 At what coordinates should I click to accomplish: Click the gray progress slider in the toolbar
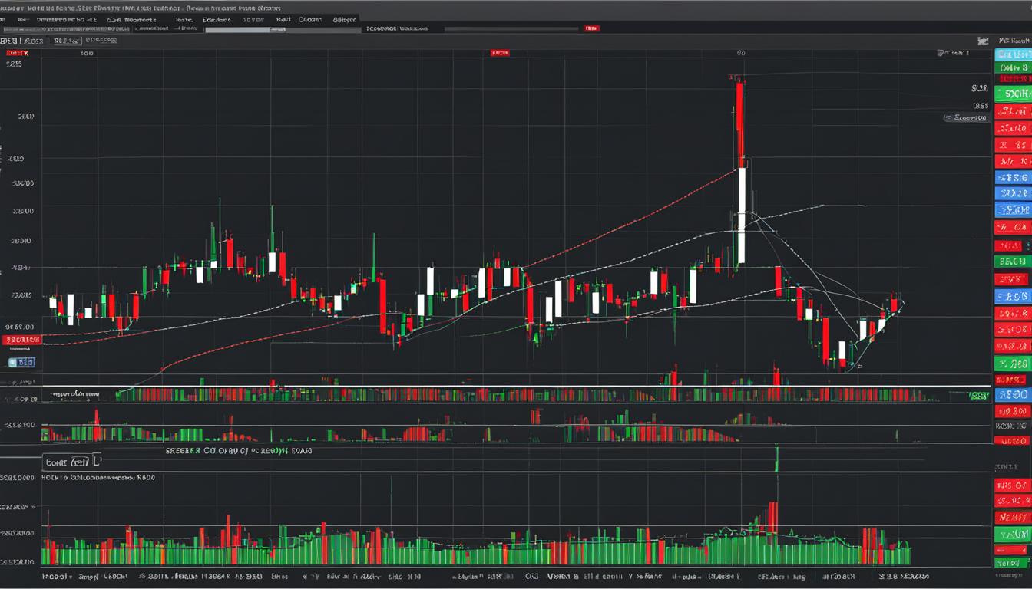click(x=246, y=28)
